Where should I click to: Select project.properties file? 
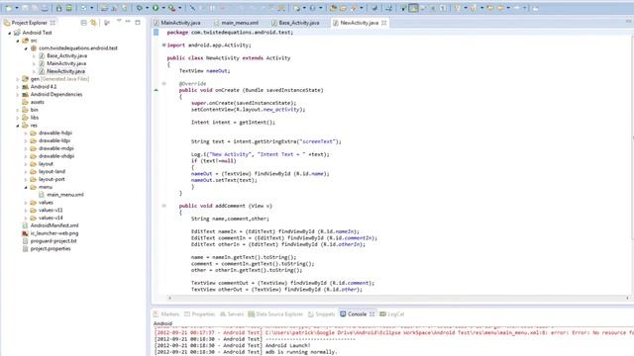pyautogui.click(x=47, y=248)
